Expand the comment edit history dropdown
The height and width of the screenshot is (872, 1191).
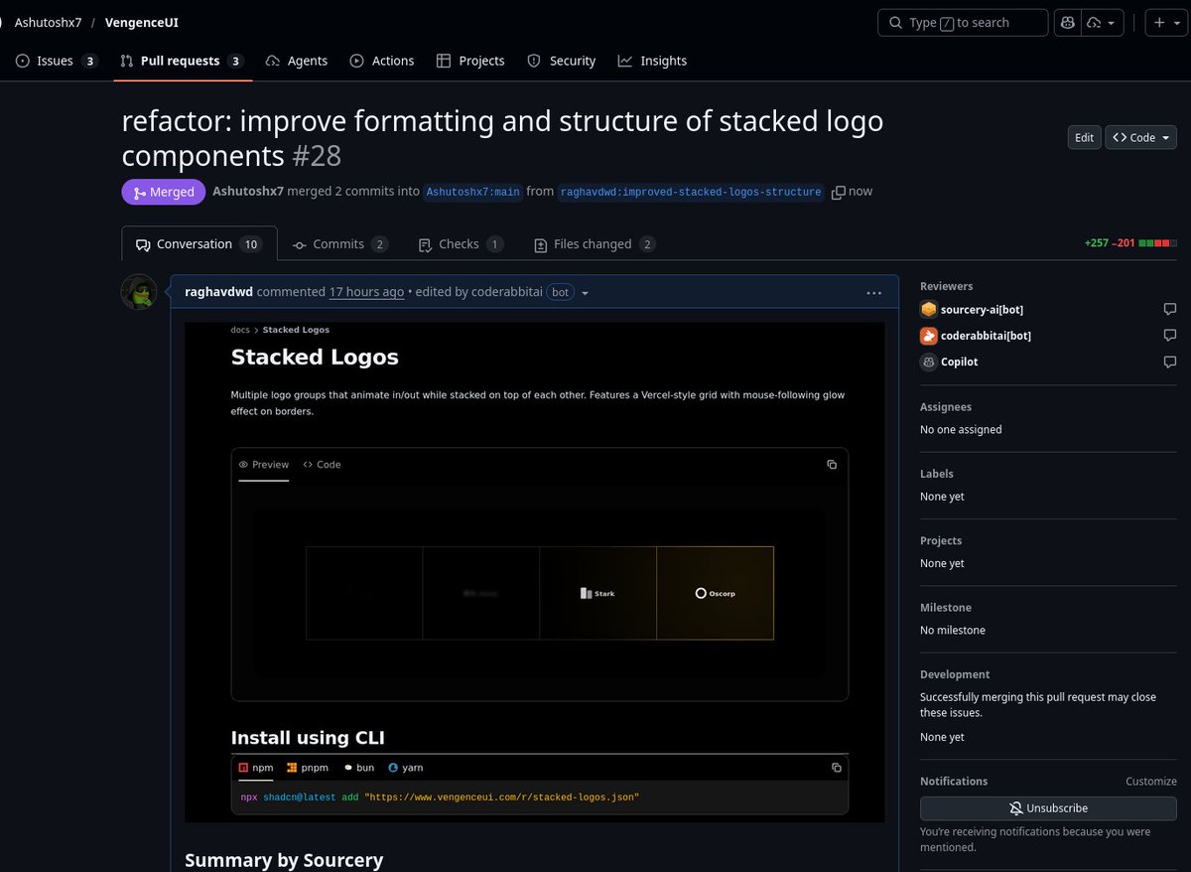(585, 293)
